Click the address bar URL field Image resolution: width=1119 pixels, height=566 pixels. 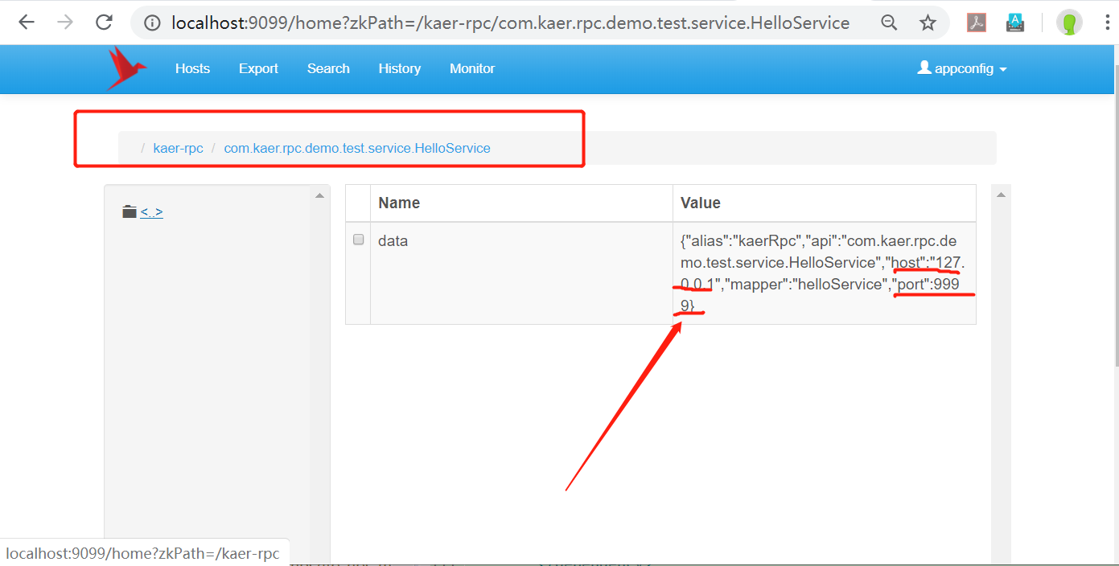[510, 23]
